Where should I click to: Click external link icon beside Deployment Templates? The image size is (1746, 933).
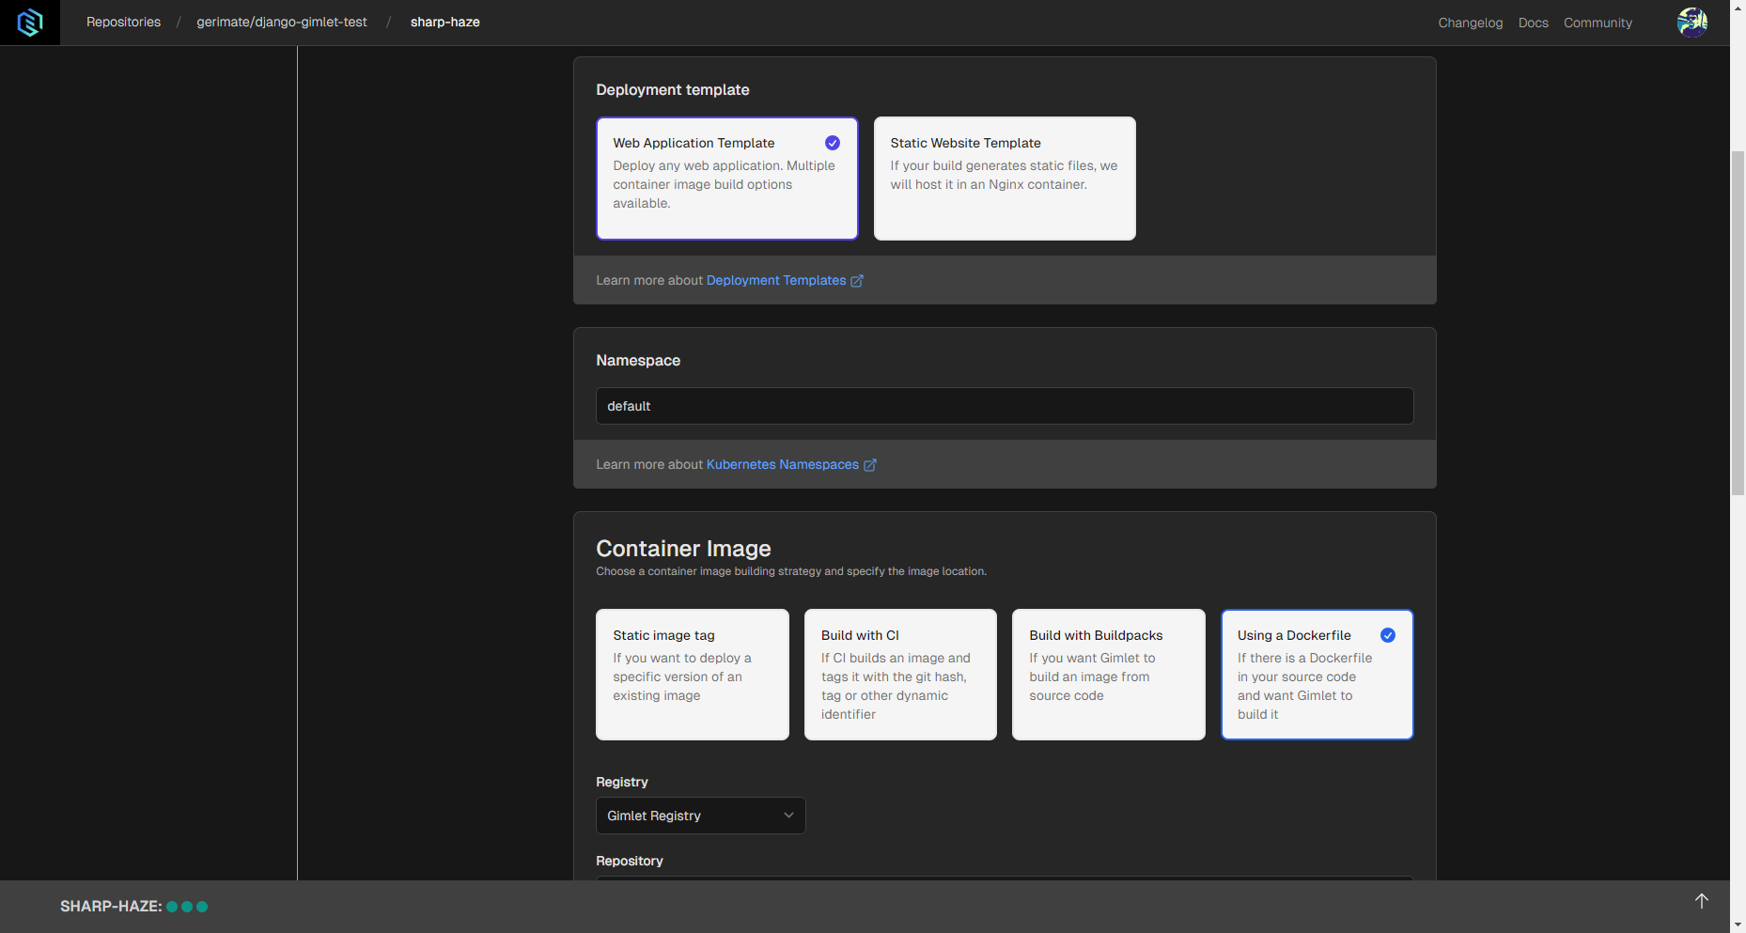(x=857, y=281)
